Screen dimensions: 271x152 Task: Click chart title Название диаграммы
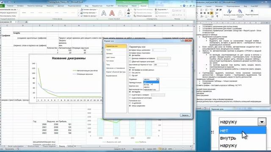[69, 58]
